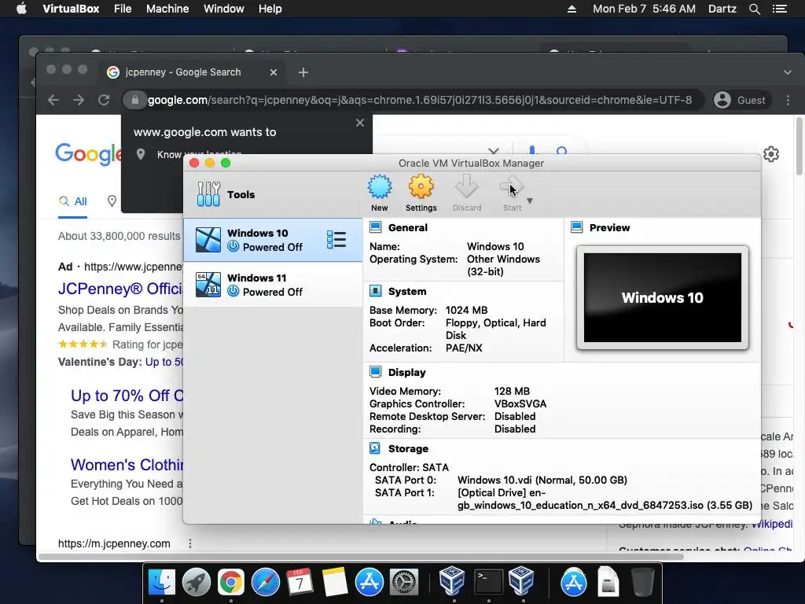Click the General section header
Screen dimensions: 805x604
[x=408, y=227]
